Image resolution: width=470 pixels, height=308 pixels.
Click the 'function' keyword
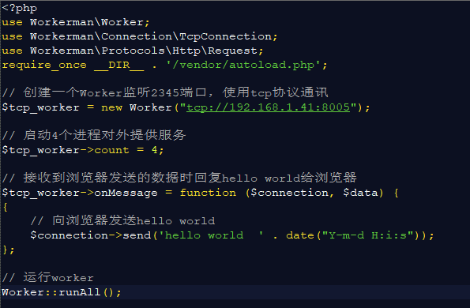(208, 193)
